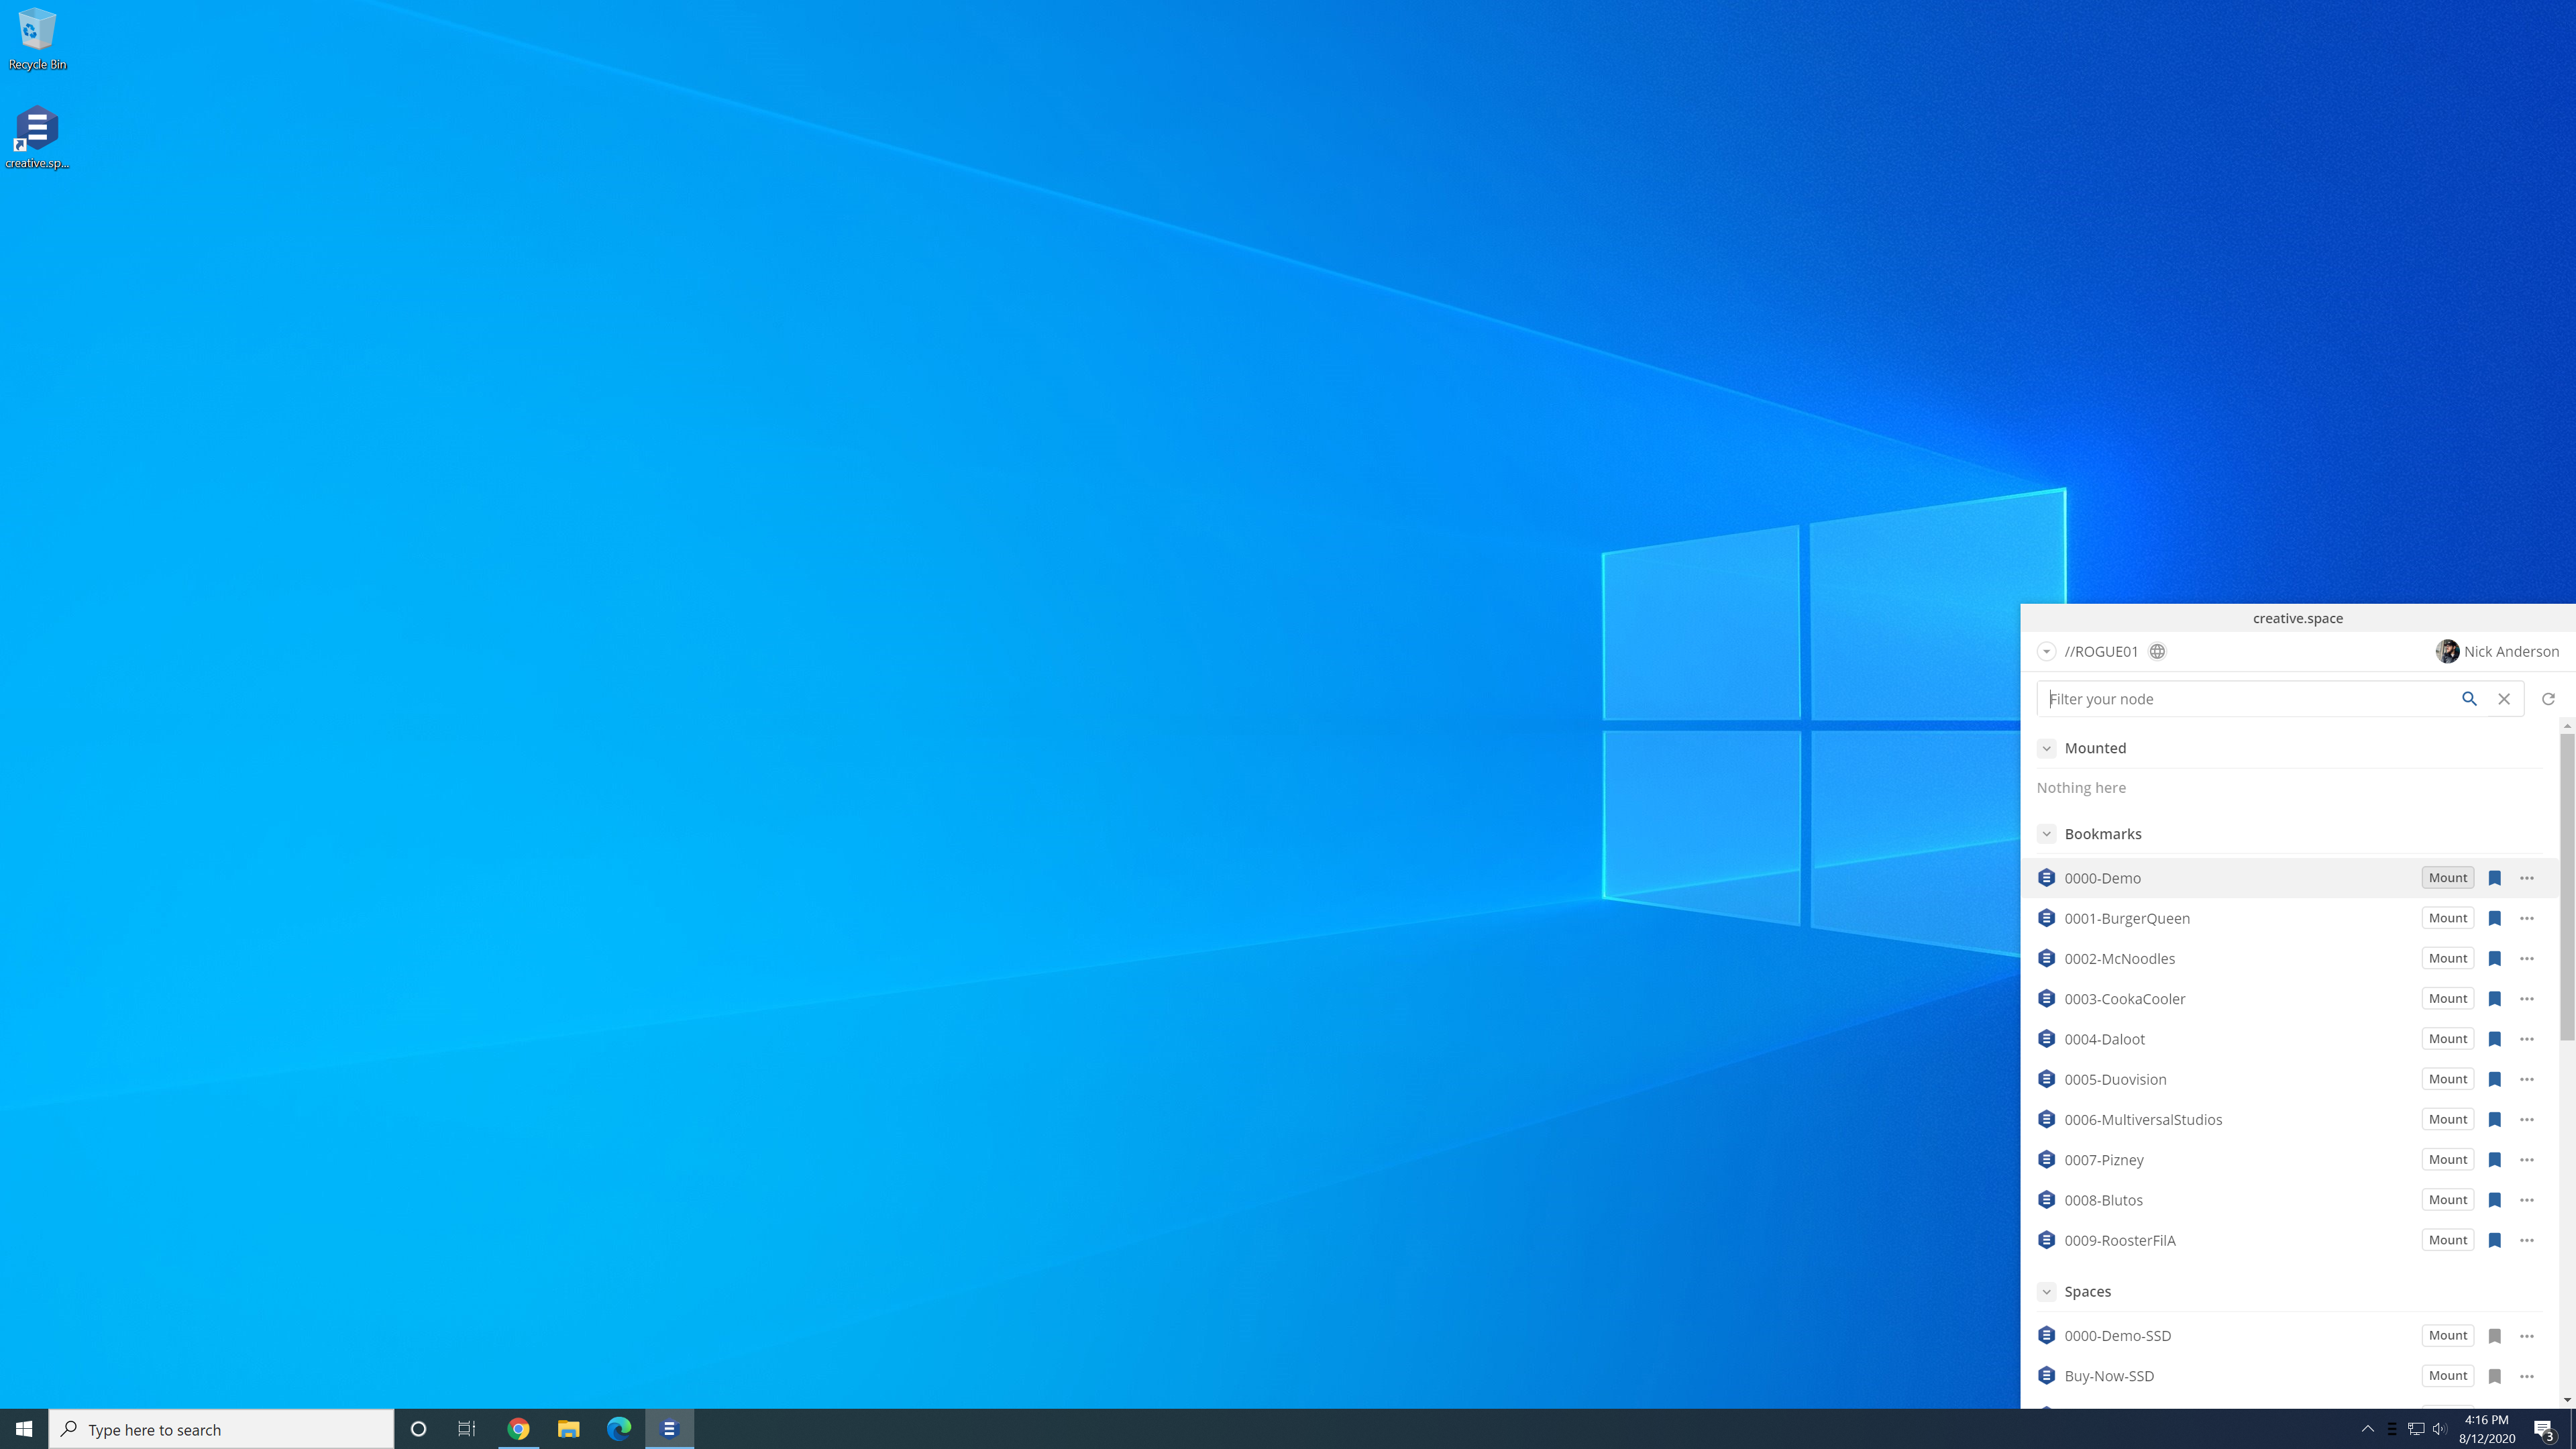This screenshot has width=2576, height=1449.
Task: Open more options for 0002-McNoodles
Action: 2527,958
